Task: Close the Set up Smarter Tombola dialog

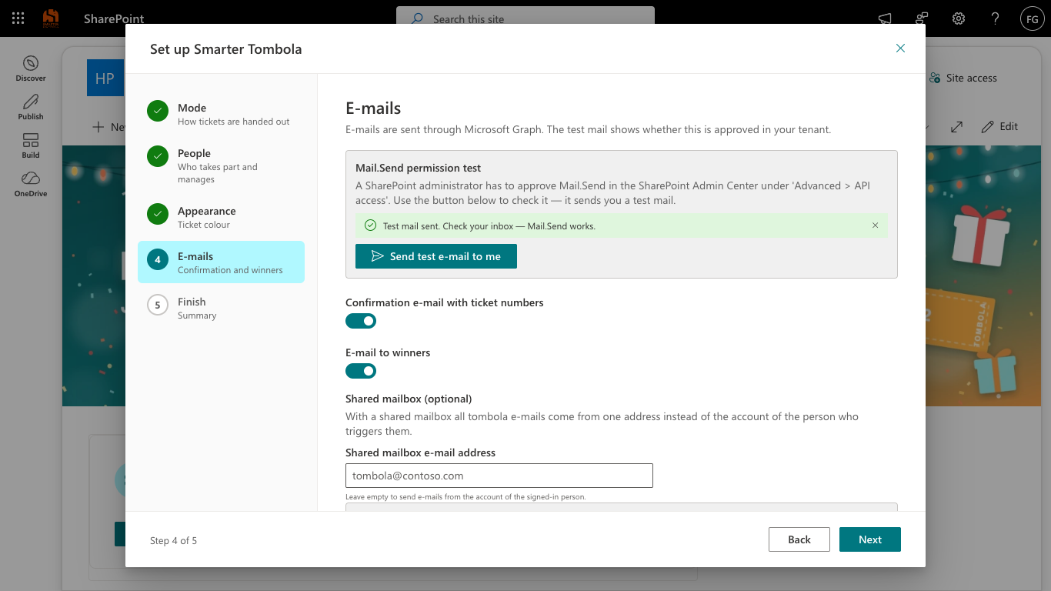Action: 900,48
